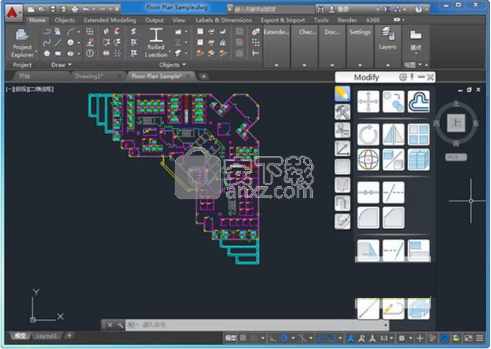Click the pencil Draw category in palette sidebar
This screenshot has height=349, width=491.
[x=342, y=94]
